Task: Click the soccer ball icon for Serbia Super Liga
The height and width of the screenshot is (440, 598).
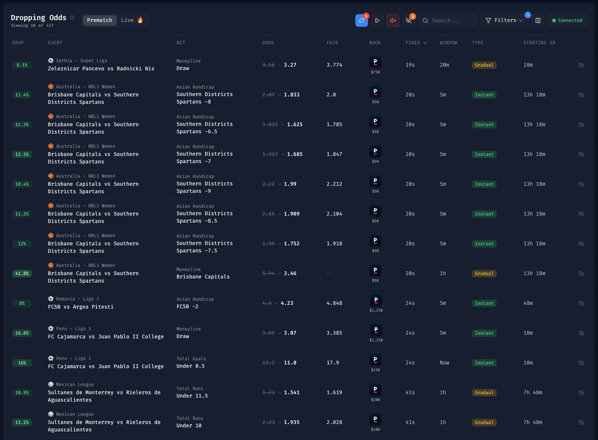Action: click(x=51, y=60)
